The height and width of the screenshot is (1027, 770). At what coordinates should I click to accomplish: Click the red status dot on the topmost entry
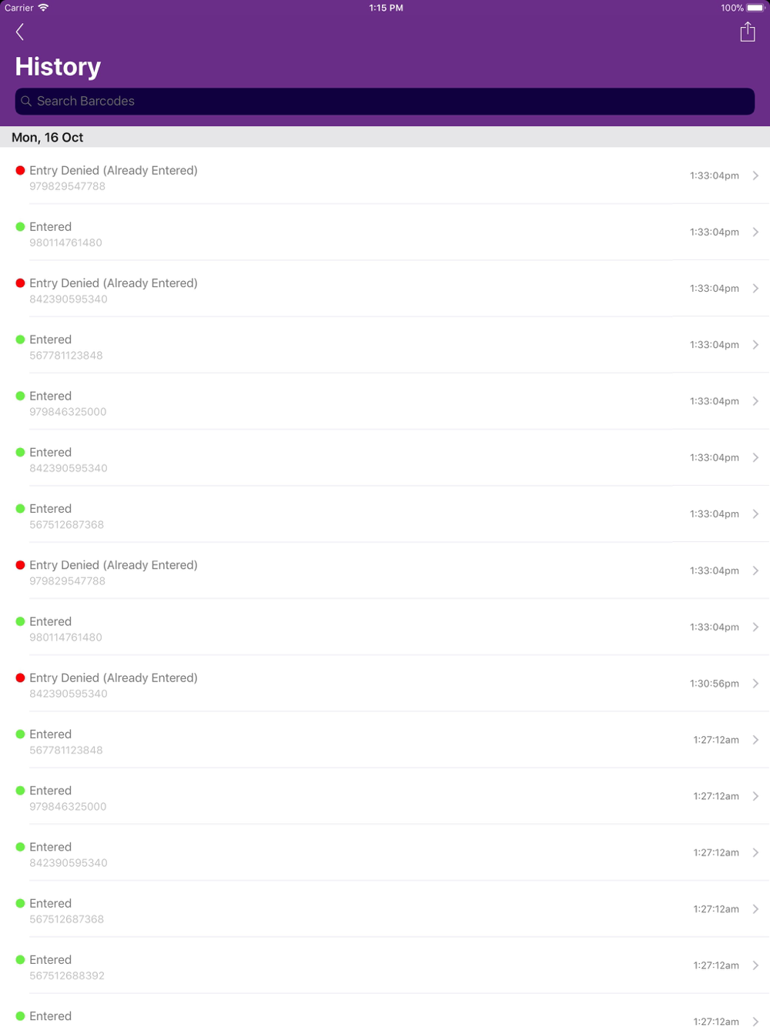(20, 171)
